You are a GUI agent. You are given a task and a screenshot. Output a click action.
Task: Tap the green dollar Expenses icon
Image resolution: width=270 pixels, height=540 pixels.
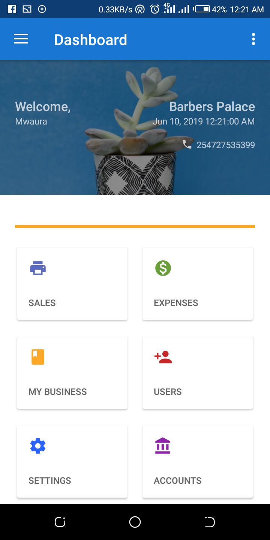click(x=163, y=268)
